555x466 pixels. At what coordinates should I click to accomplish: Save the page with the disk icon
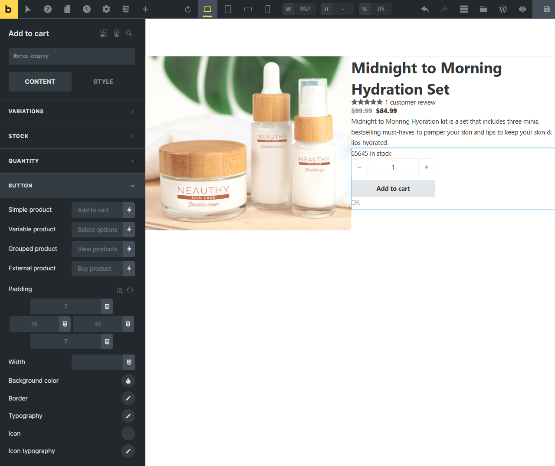(x=547, y=9)
